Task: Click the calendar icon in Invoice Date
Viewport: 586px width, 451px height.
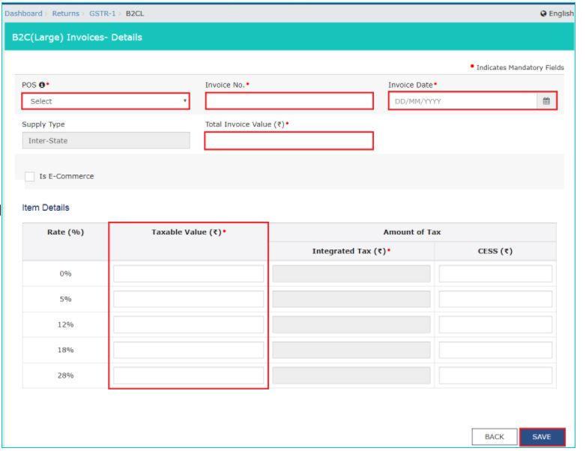Action: 546,101
